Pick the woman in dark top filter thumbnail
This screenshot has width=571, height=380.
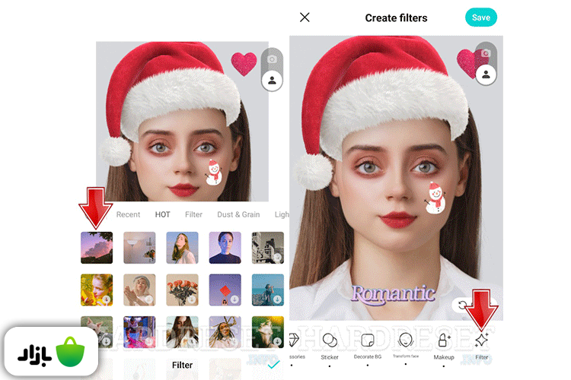(225, 248)
